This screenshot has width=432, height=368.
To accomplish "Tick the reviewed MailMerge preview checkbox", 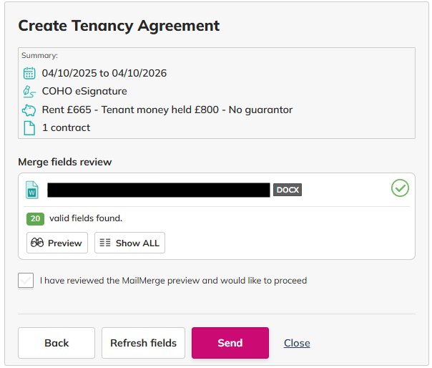I will pyautogui.click(x=26, y=280).
